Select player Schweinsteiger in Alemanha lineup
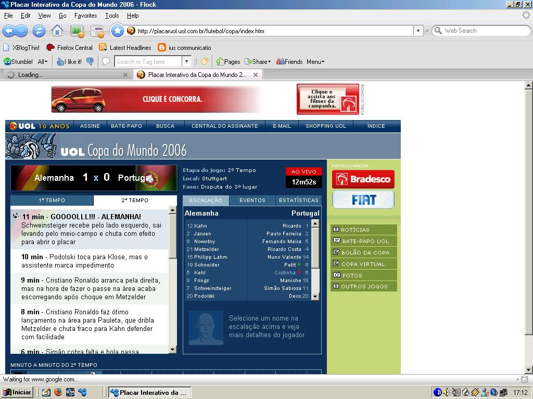533x399 pixels. 213,288
